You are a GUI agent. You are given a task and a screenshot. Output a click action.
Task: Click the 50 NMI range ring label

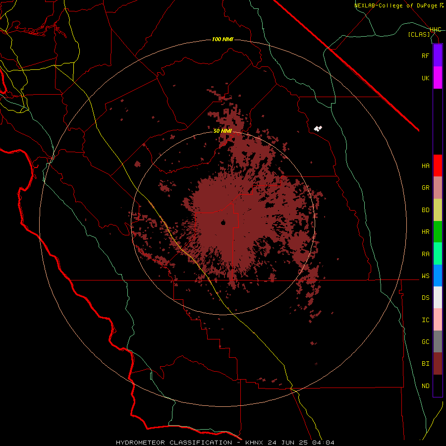pyautogui.click(x=223, y=131)
